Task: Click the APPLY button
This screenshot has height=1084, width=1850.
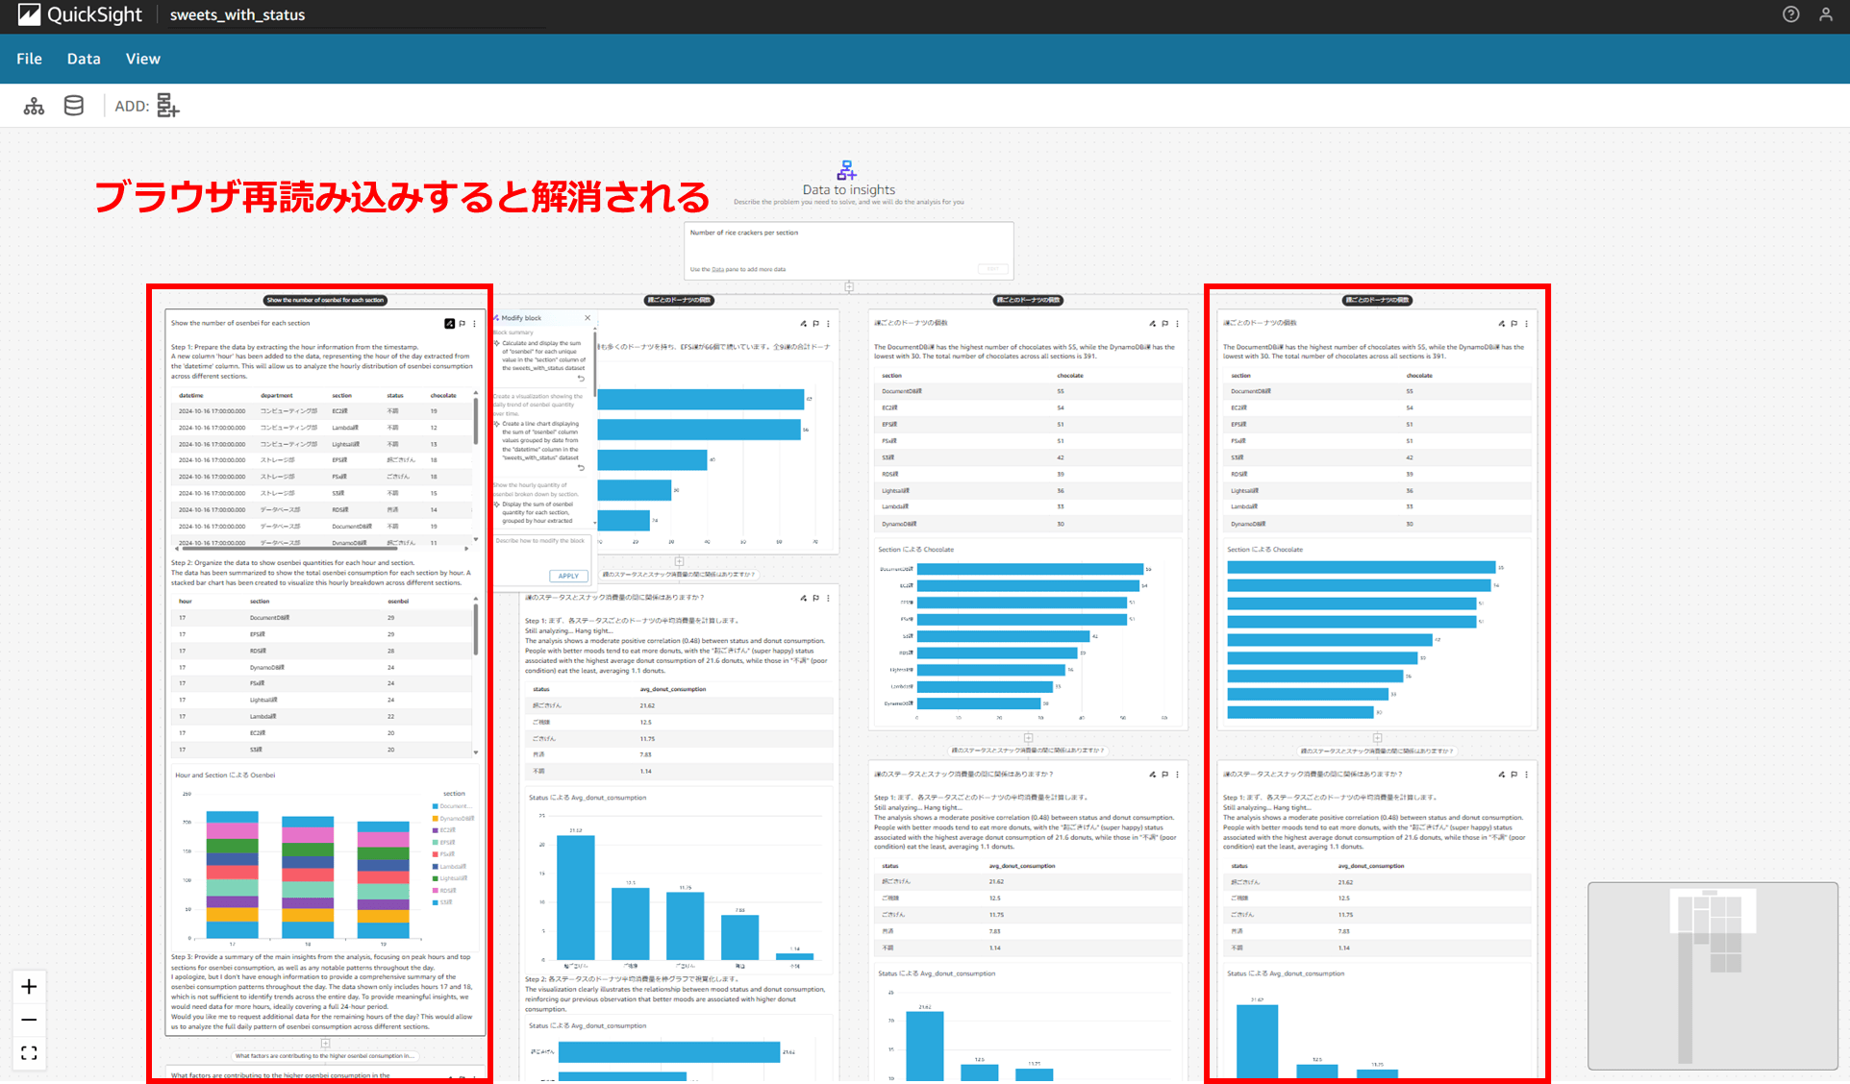Action: [x=568, y=576]
